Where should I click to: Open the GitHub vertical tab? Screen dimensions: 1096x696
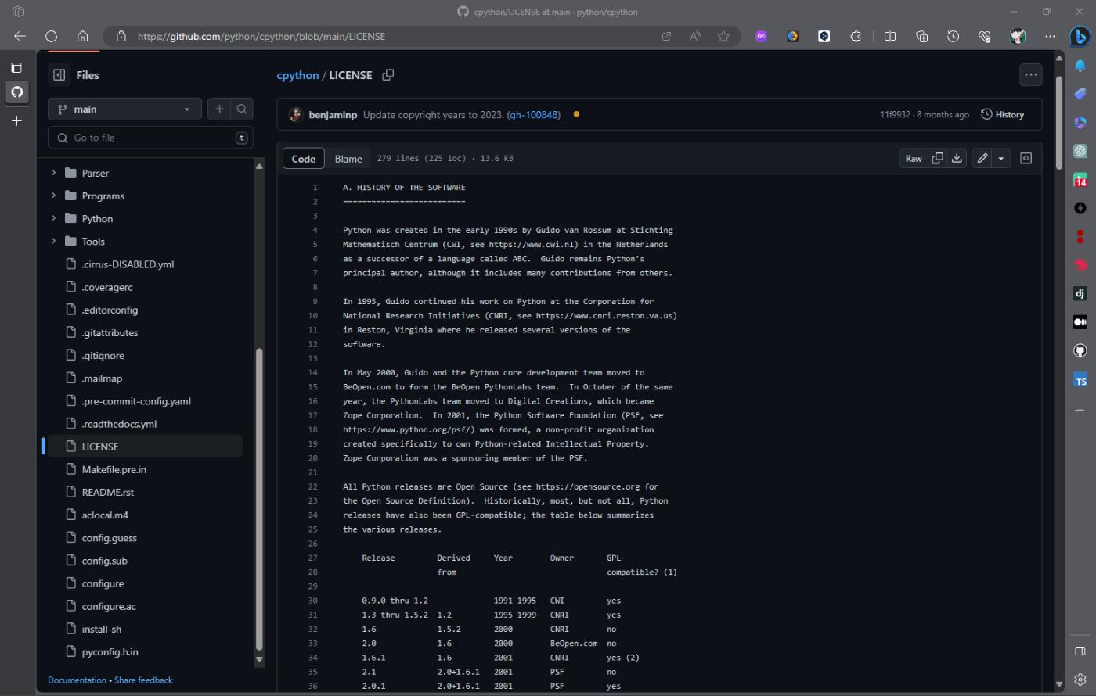16,91
